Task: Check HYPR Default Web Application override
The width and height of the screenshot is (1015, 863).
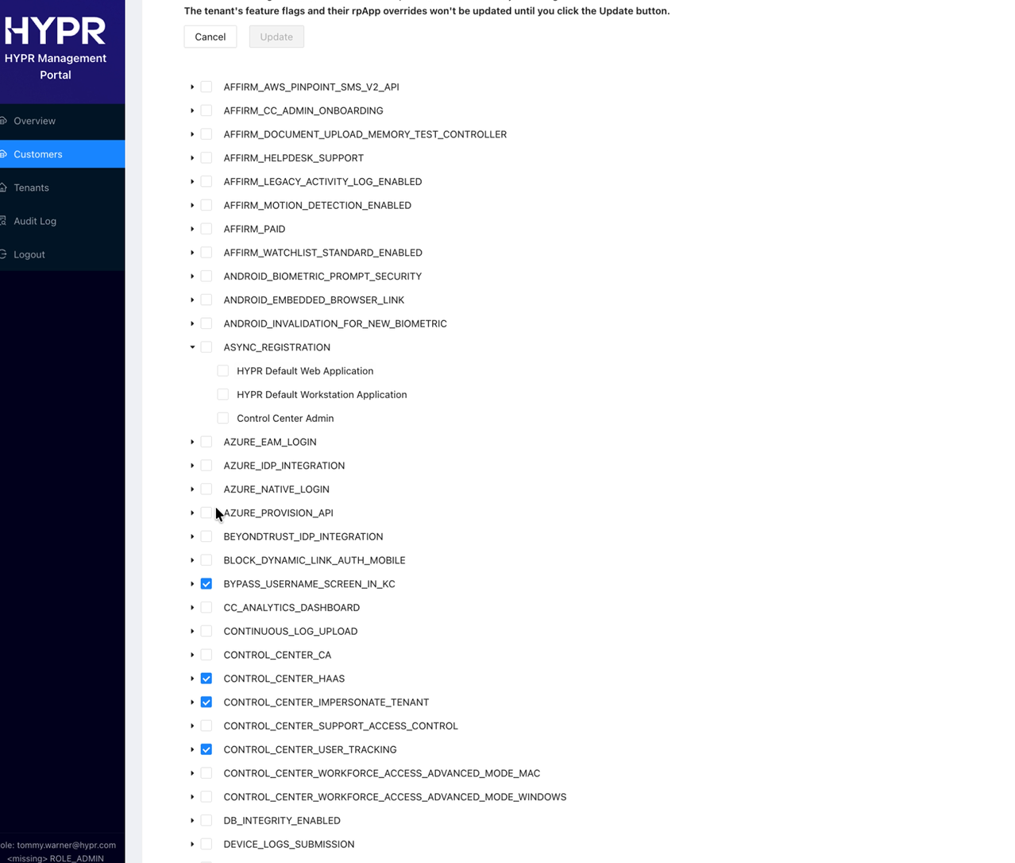Action: (x=223, y=371)
